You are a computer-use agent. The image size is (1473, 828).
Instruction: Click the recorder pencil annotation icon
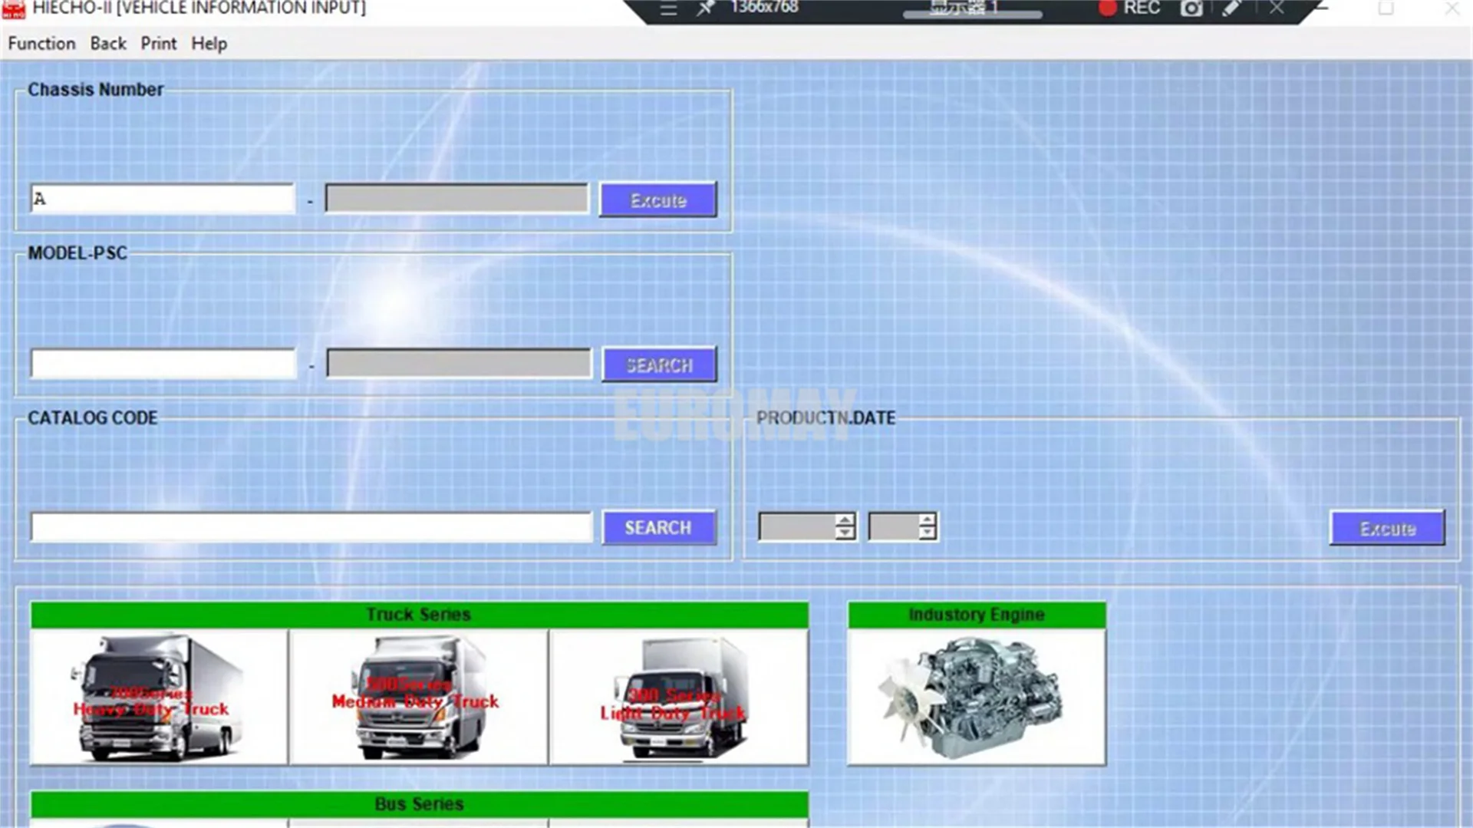point(1232,8)
